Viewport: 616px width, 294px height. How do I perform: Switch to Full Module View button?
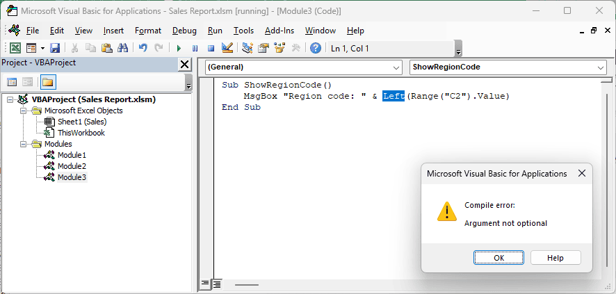click(x=216, y=284)
